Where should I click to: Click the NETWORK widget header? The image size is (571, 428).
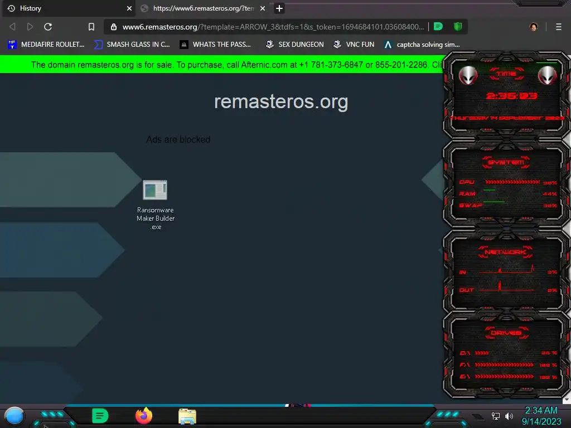[506, 252]
